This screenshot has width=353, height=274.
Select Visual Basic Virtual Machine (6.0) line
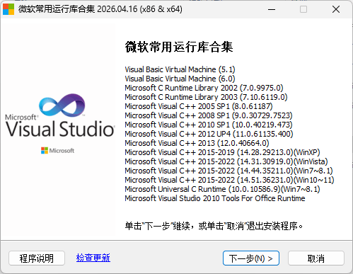point(180,79)
